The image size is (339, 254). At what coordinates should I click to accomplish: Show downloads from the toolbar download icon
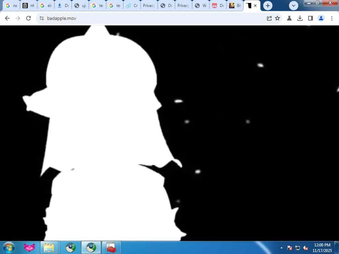(x=300, y=19)
